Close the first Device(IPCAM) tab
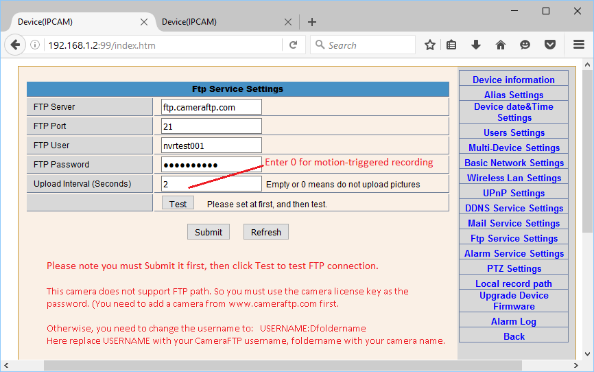 tap(144, 22)
